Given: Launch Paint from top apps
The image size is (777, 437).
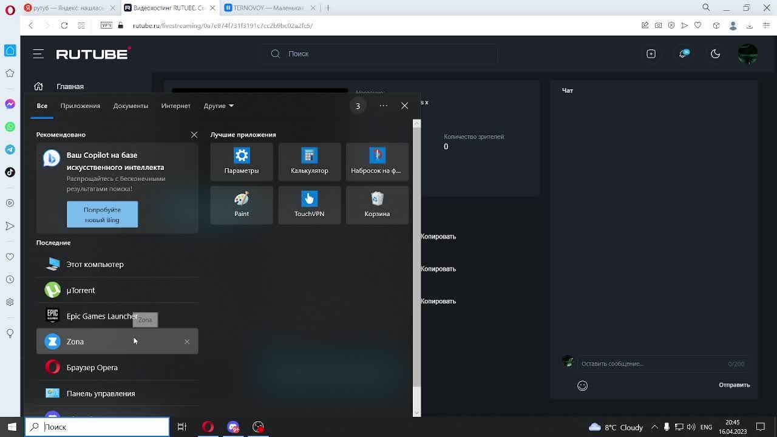Looking at the screenshot, I should point(242,205).
